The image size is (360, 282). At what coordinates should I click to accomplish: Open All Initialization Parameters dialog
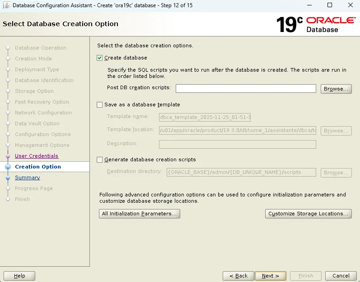click(x=140, y=214)
